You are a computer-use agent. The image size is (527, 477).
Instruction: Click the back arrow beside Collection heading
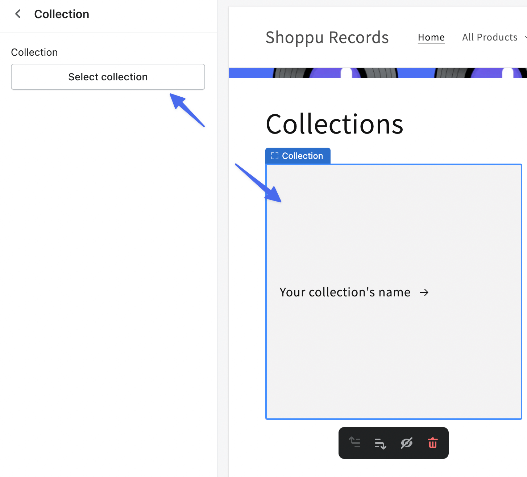[x=17, y=14]
